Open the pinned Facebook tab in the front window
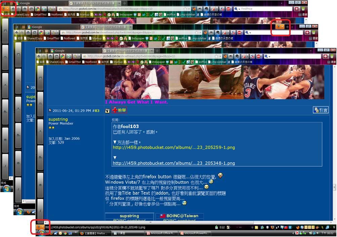 point(39,51)
